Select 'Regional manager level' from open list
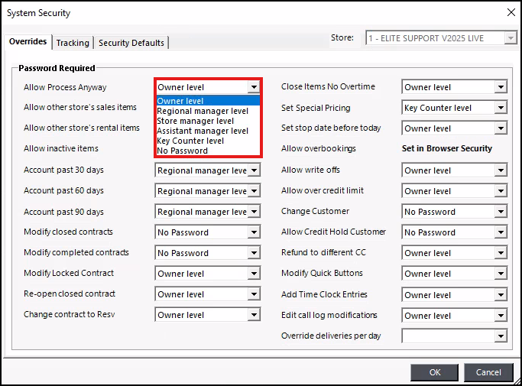The width and height of the screenshot is (522, 386). pos(203,111)
